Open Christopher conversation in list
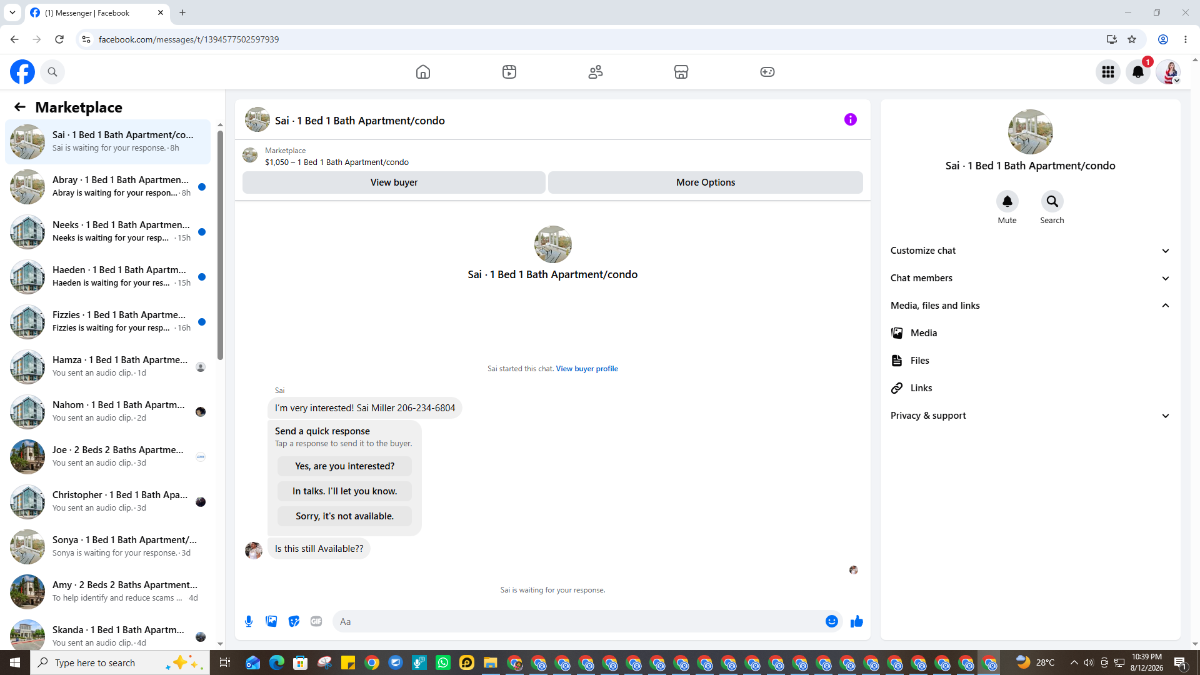Viewport: 1200px width, 675px height. coord(107,502)
